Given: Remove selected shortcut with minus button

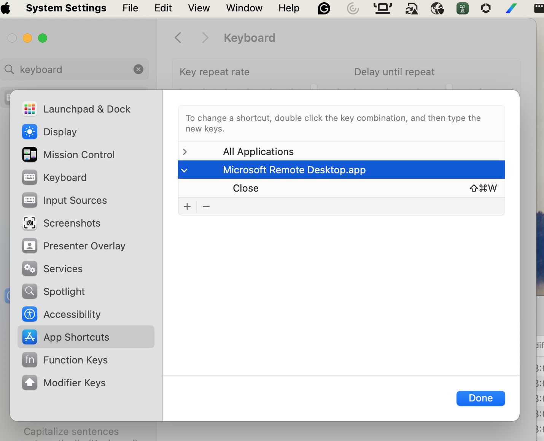Looking at the screenshot, I should pos(206,206).
